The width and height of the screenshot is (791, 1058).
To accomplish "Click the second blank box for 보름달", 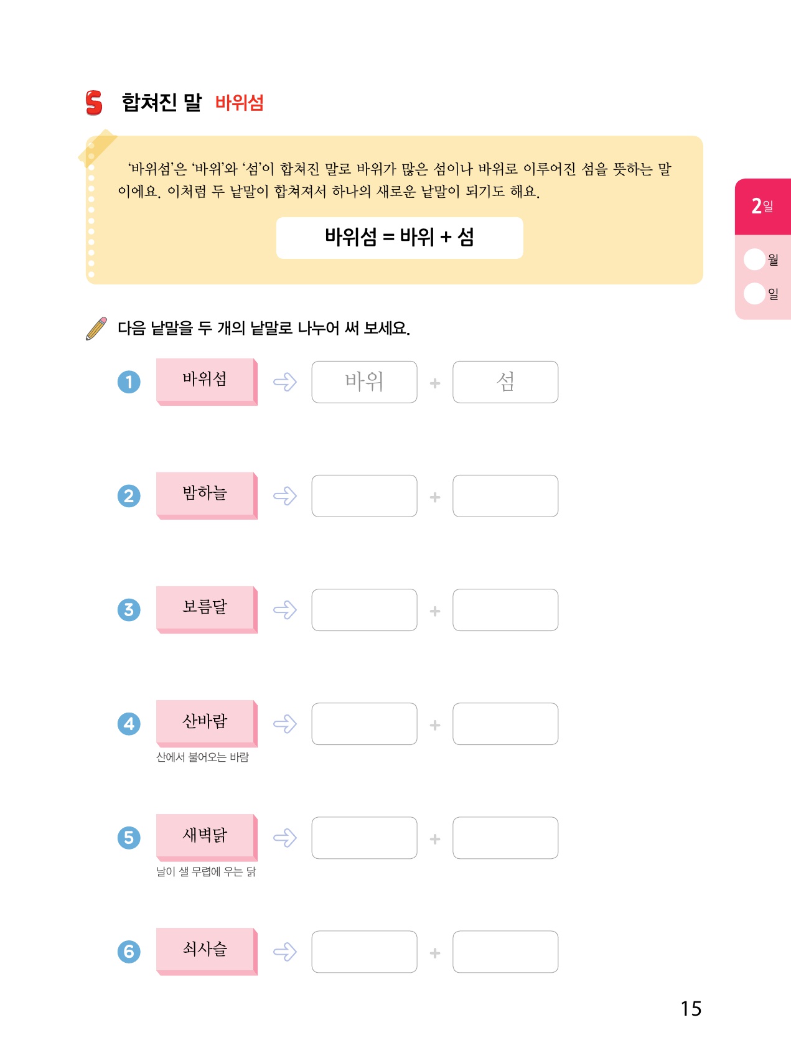I will pyautogui.click(x=505, y=610).
